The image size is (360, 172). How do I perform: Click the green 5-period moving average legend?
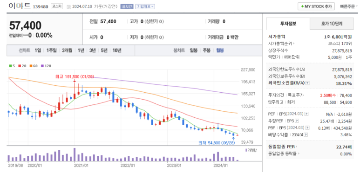(12, 66)
